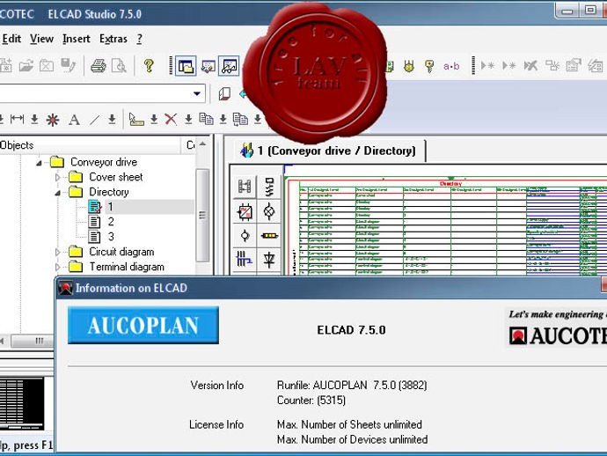Expand the Circuit diagram folder
The image size is (607, 456).
pos(58,253)
